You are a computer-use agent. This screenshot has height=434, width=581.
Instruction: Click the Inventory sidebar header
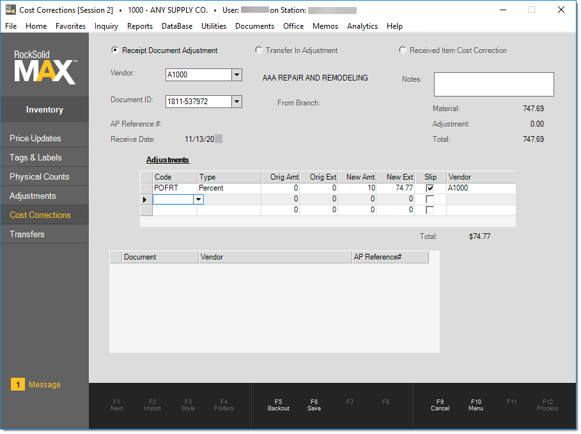pyautogui.click(x=45, y=110)
